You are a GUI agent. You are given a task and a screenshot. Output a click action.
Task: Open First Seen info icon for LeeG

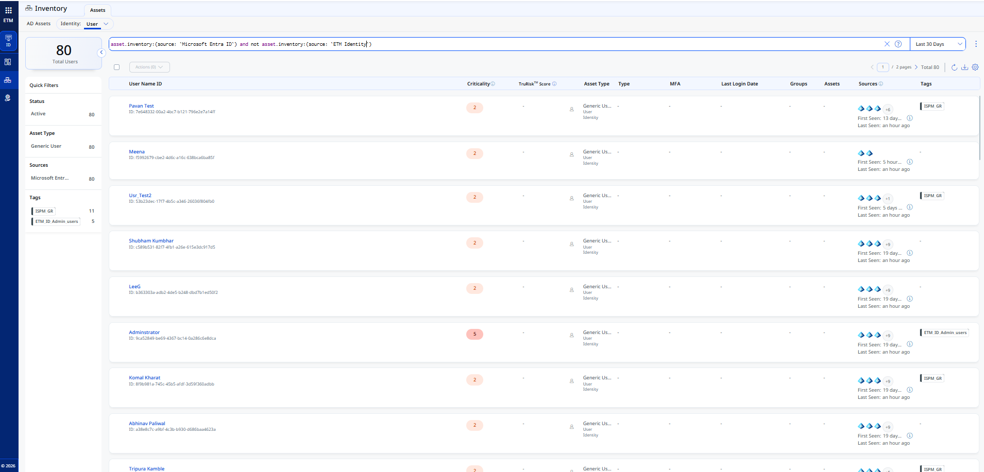pos(910,299)
